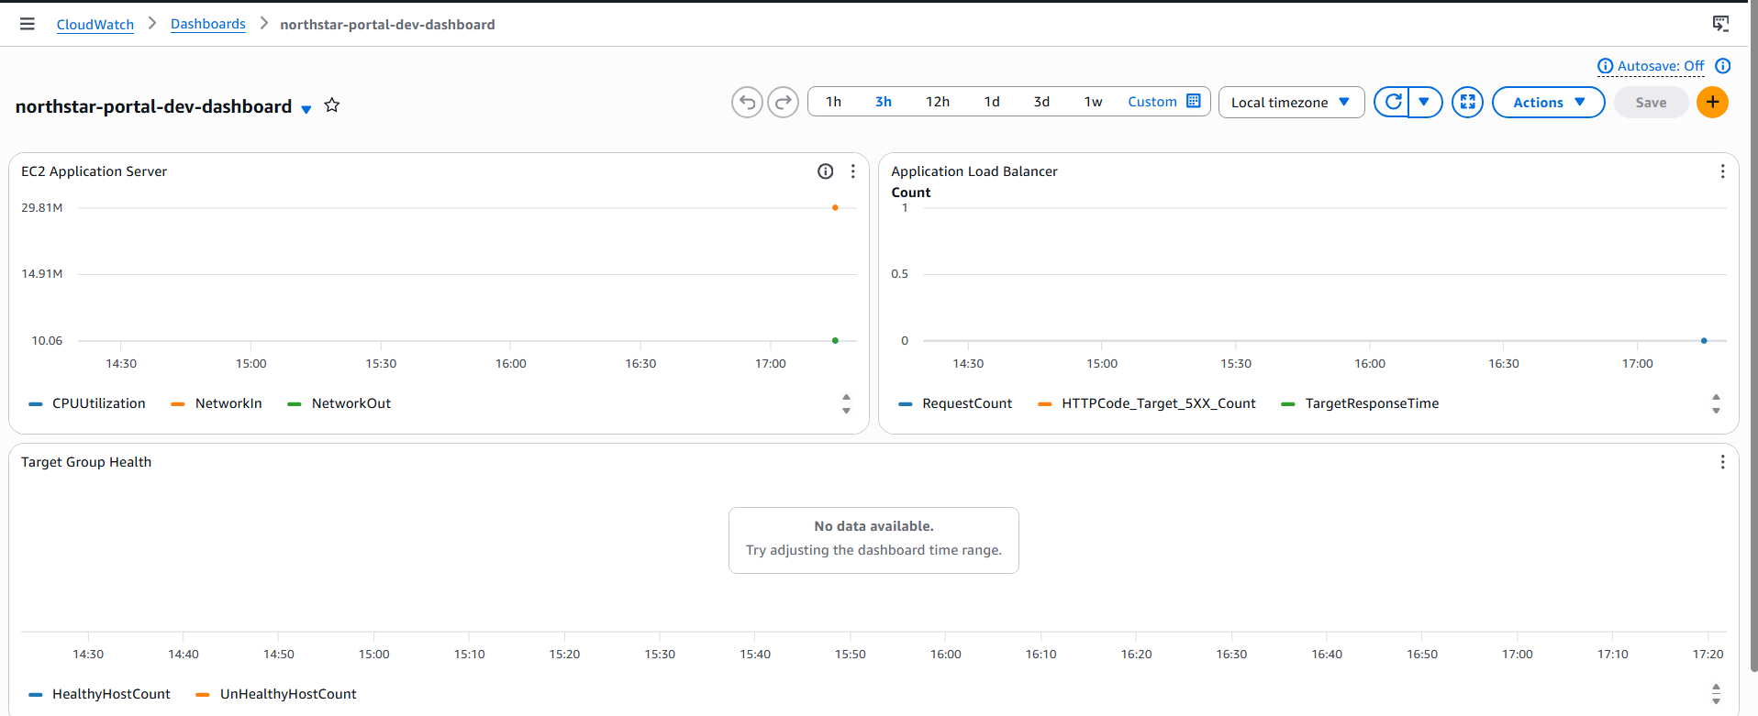Toggle the UnHealthyHostCount legend entry

(276, 694)
